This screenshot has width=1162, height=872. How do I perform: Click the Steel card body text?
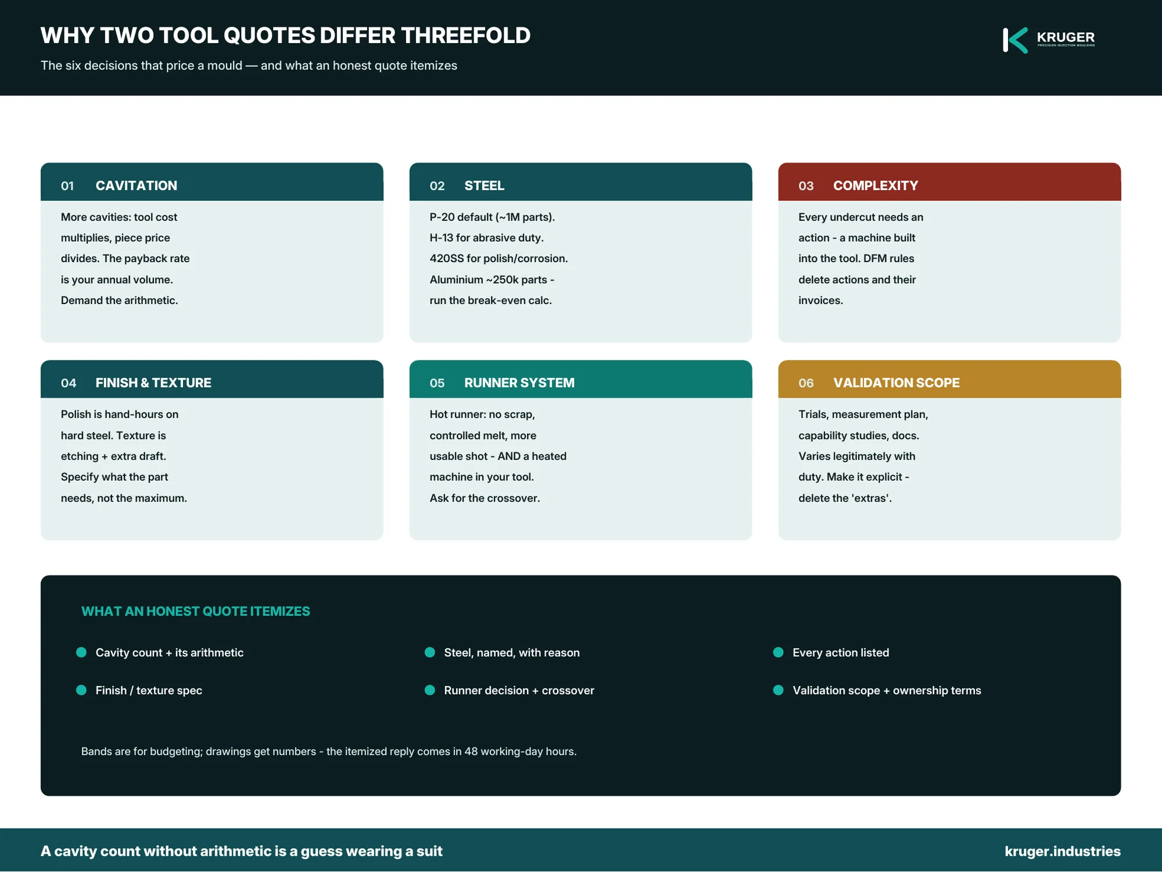coord(498,259)
